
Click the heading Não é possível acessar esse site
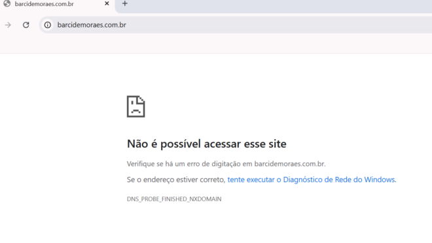(x=207, y=144)
